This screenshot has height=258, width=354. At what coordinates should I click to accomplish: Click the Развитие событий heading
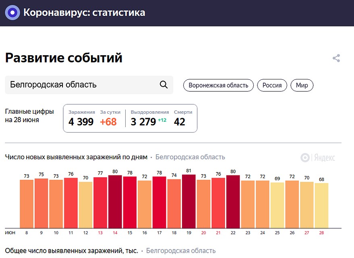click(x=64, y=58)
